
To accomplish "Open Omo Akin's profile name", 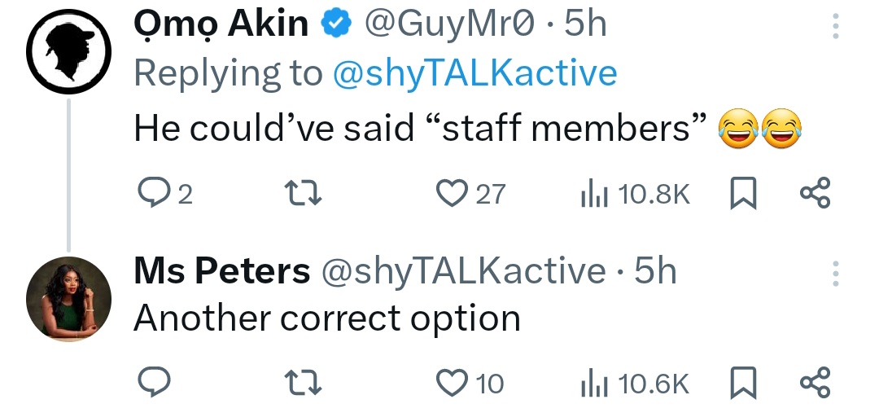I will click(x=221, y=26).
